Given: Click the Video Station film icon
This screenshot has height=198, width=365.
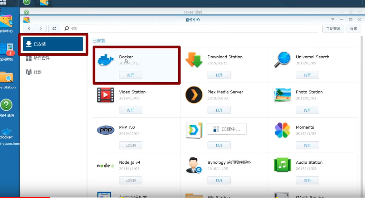Looking at the screenshot, I should click(106, 95).
